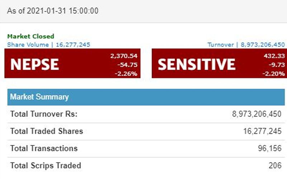The width and height of the screenshot is (287, 179).
Task: Click the total turnover value 8,973,206,450 in table
Action: [x=257, y=114]
